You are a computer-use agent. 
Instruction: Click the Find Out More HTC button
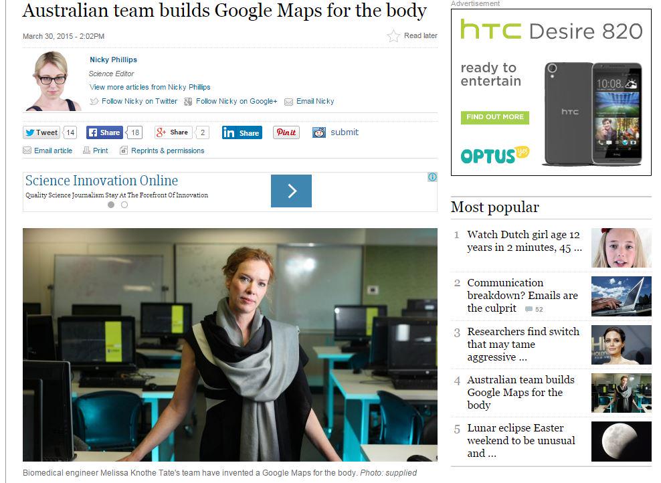click(495, 117)
